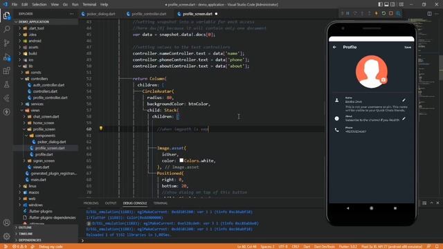The width and height of the screenshot is (443, 249).
Task: Open the Extensions view
Action: click(x=6, y=71)
